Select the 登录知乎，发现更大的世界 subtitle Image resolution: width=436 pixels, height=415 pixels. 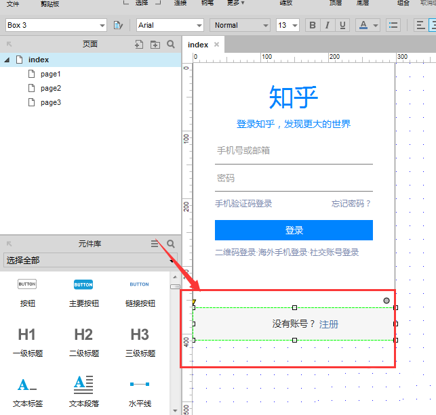coord(294,124)
